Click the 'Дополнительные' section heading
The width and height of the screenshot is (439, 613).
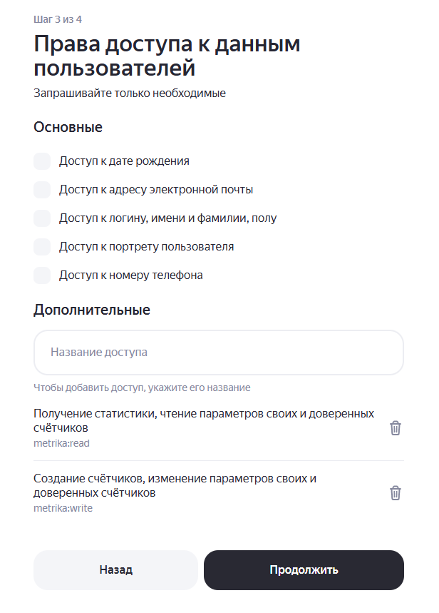tap(91, 310)
